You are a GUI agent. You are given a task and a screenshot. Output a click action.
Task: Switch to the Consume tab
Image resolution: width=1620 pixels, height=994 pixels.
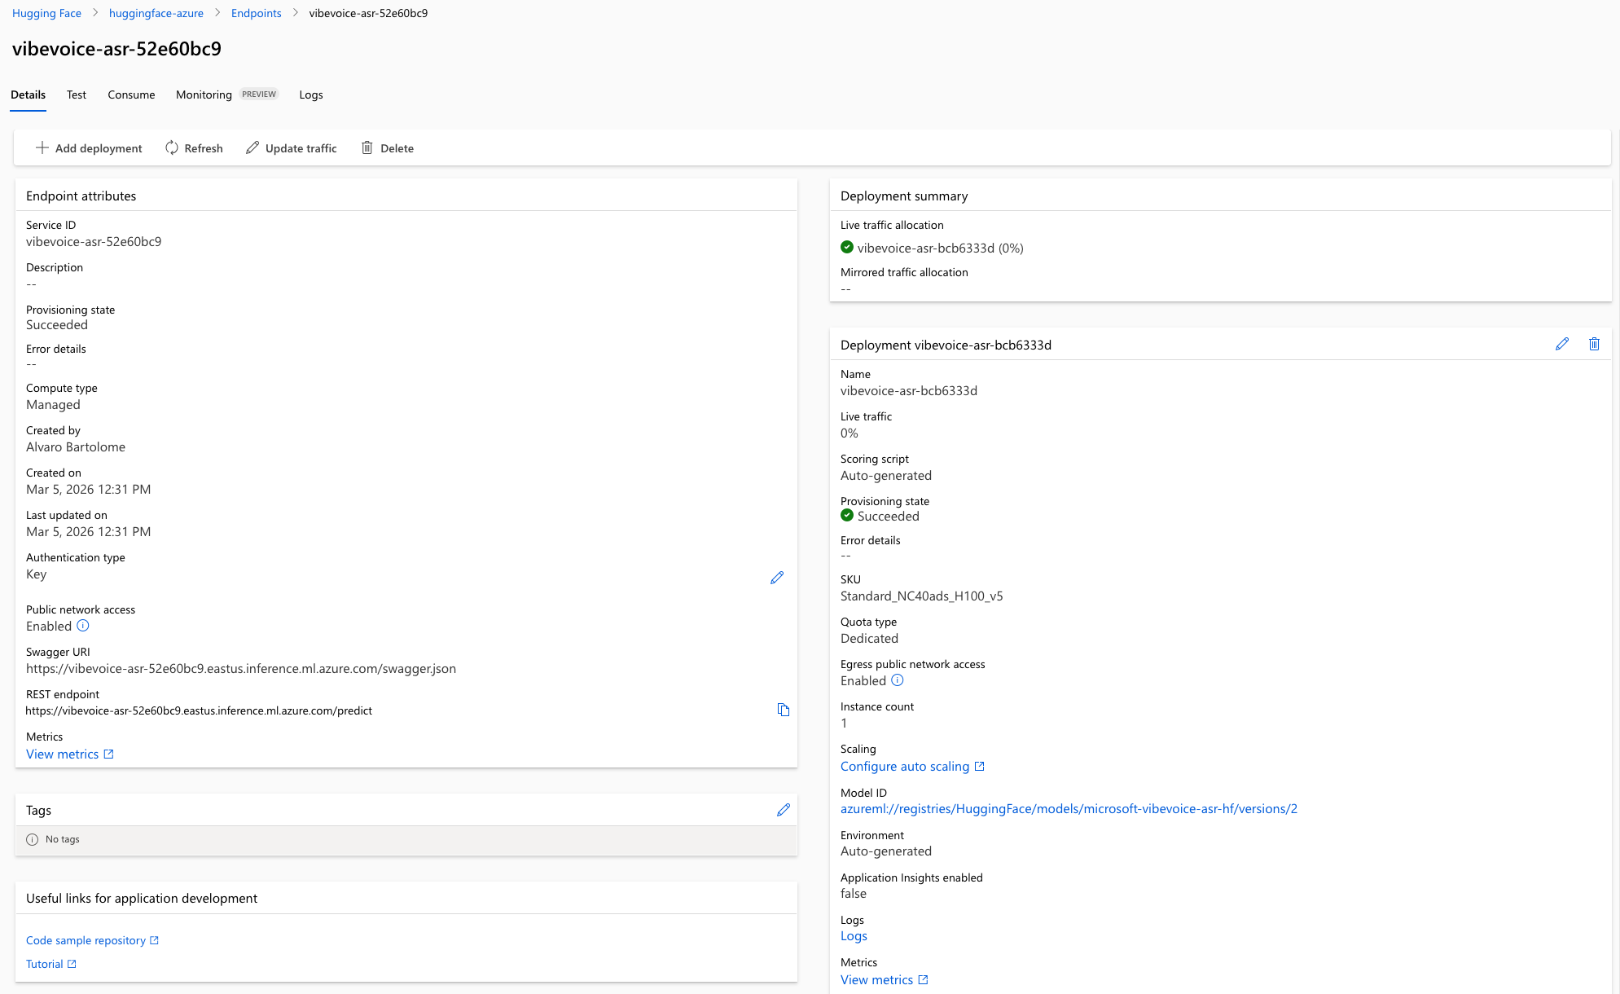(131, 95)
